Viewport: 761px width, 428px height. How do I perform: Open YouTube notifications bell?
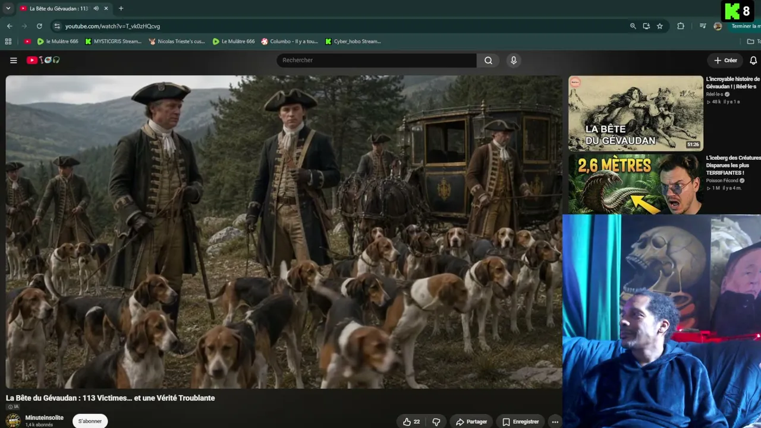pos(753,60)
